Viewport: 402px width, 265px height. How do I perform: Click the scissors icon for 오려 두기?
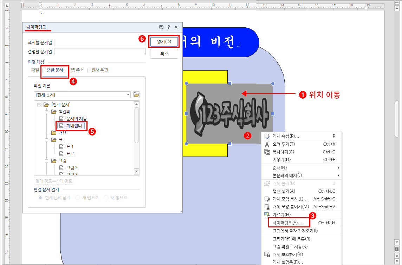pyautogui.click(x=267, y=144)
